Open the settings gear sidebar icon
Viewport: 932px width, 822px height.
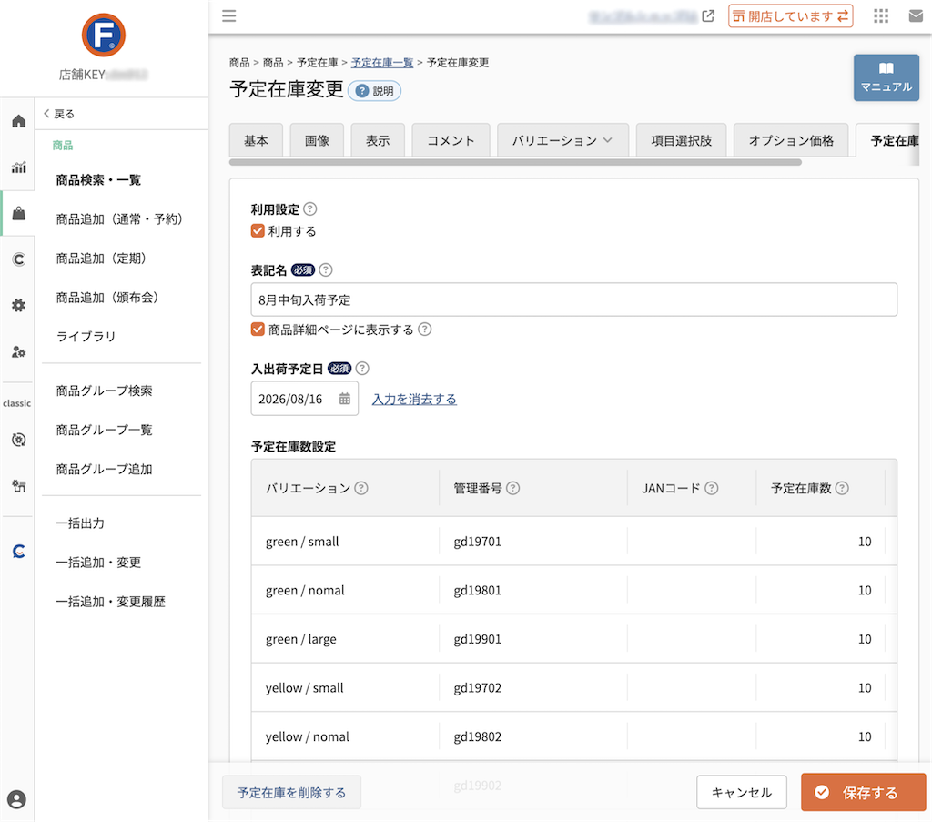tap(18, 306)
